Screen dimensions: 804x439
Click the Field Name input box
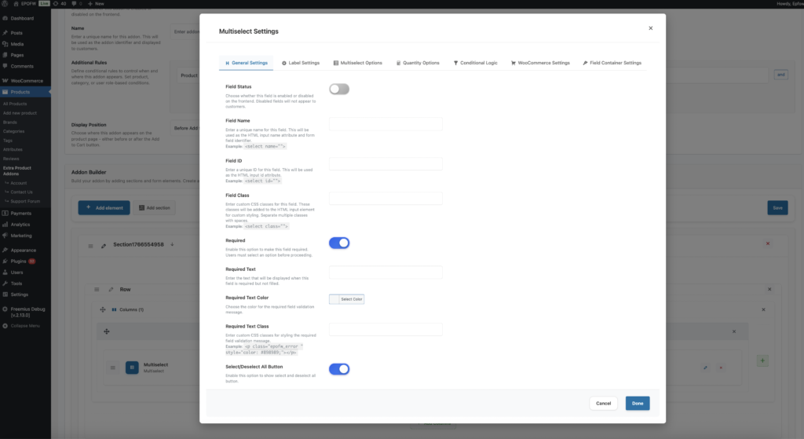(386, 124)
